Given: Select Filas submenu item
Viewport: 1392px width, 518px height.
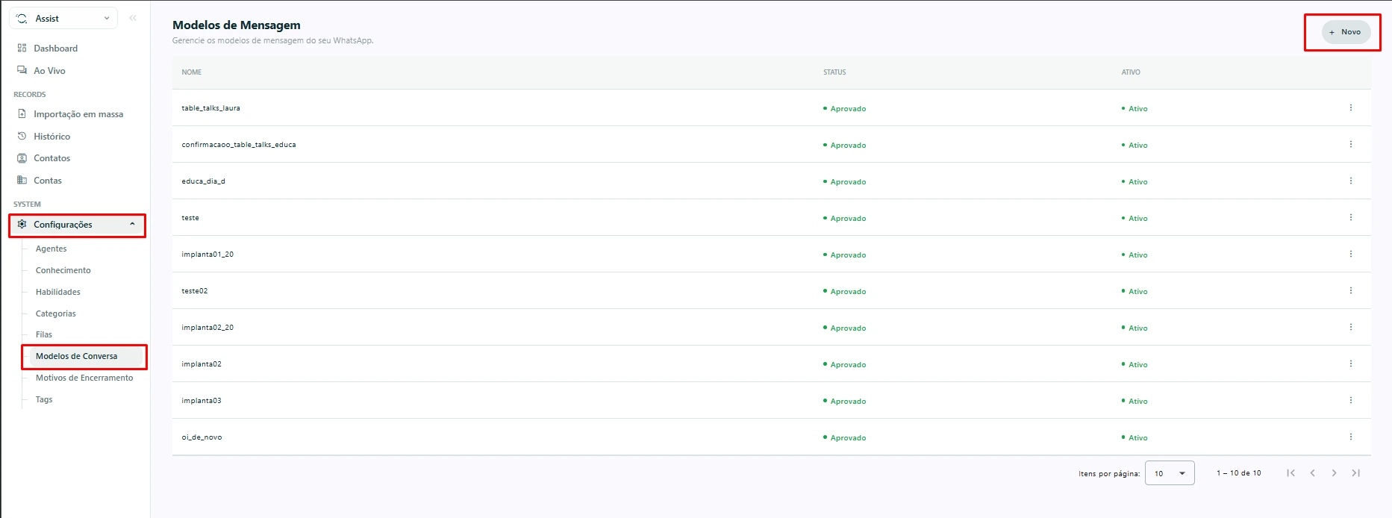Looking at the screenshot, I should tap(43, 334).
